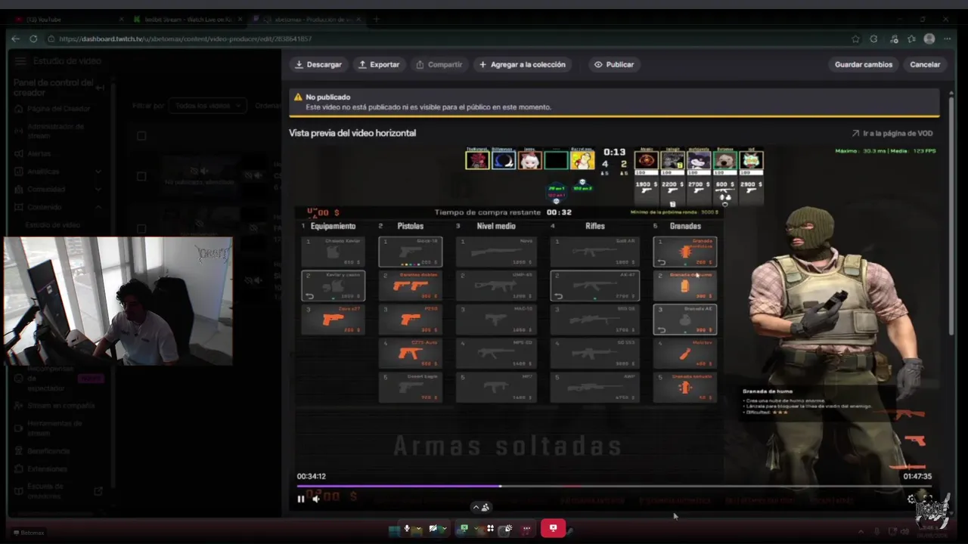This screenshot has width=968, height=544.
Task: Click the yellow warning icon by No publicado
Action: coord(299,97)
